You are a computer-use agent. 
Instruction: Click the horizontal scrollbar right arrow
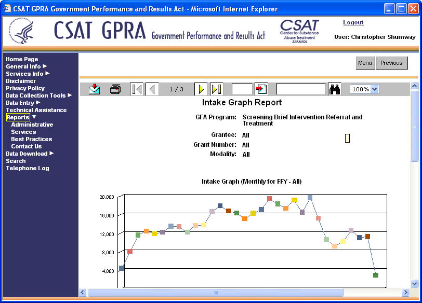pos(406,293)
